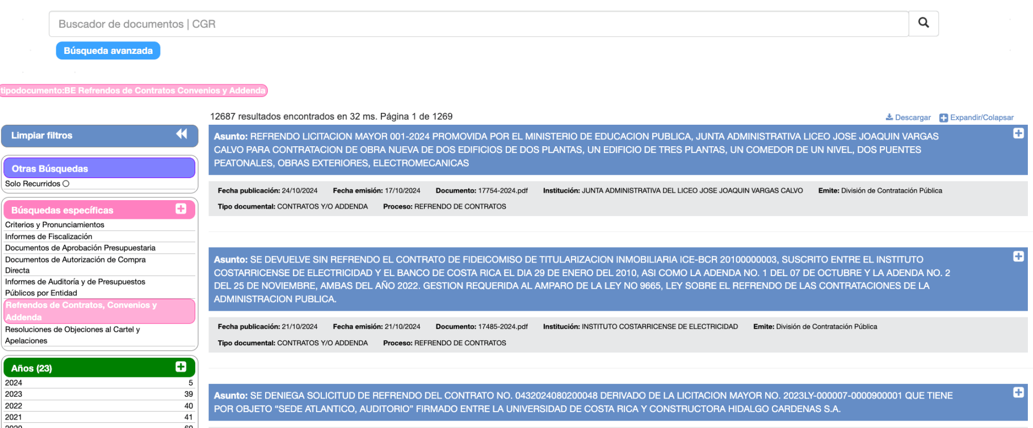Click Expandir/Colapsar link

[981, 117]
